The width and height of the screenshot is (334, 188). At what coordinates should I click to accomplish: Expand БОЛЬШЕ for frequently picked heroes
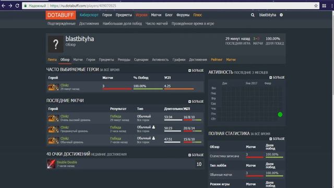coord(196,70)
